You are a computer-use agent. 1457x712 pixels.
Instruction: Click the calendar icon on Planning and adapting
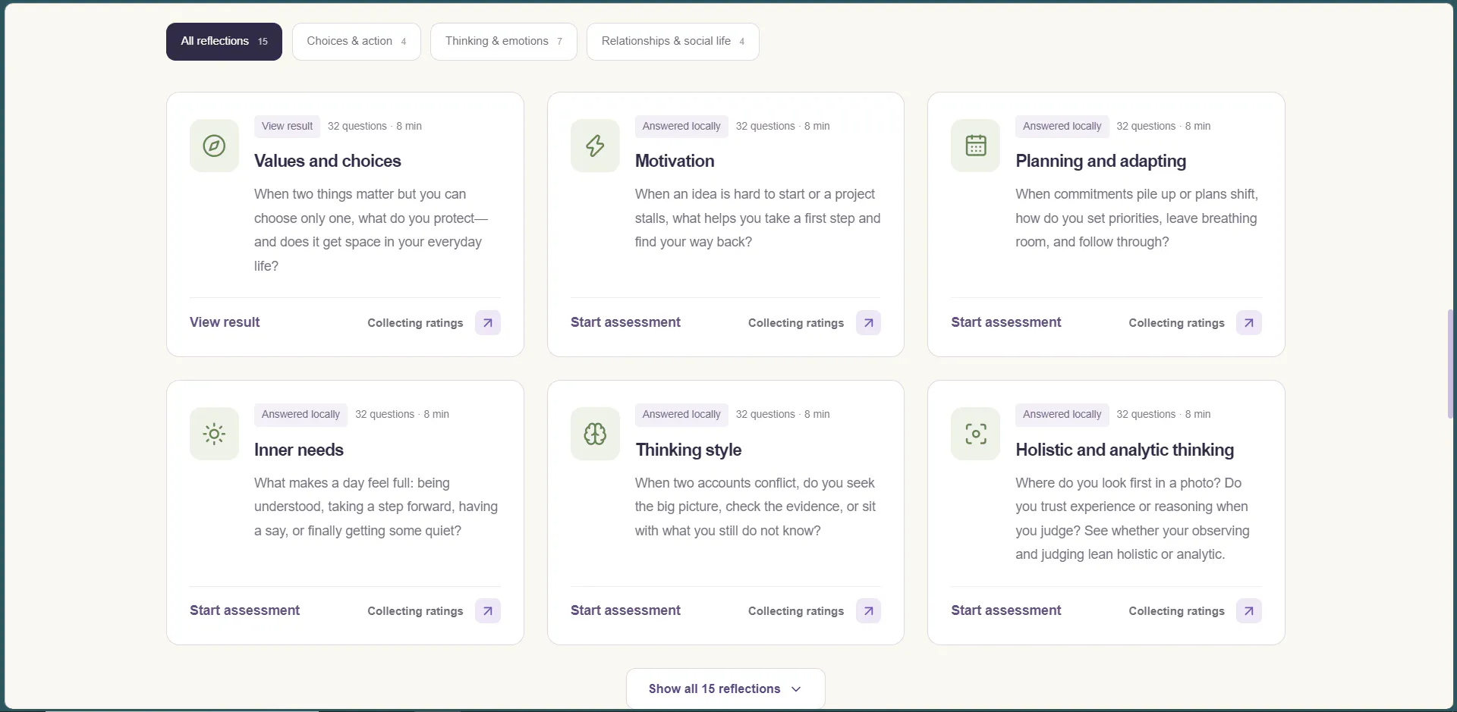975,146
